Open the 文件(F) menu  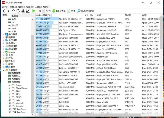coord(5,7)
